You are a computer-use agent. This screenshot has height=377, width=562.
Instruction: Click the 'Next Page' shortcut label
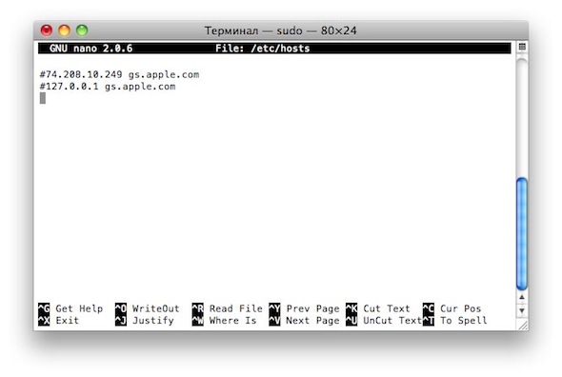tap(312, 321)
